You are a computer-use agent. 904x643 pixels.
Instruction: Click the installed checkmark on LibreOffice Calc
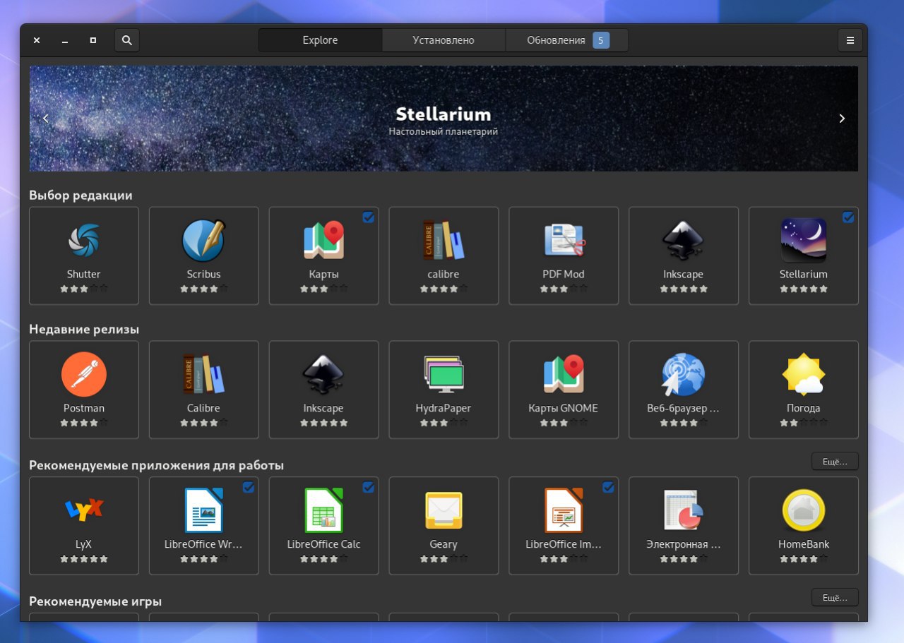coord(368,487)
